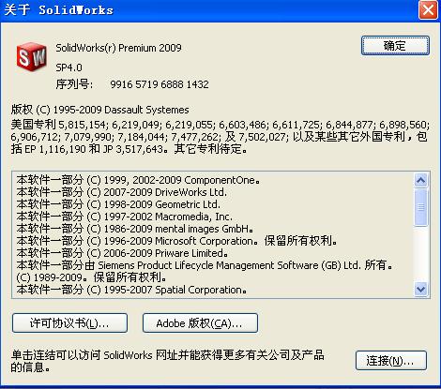Click the copyright list scrollbar thumb
441x389 pixels.
tap(421, 207)
